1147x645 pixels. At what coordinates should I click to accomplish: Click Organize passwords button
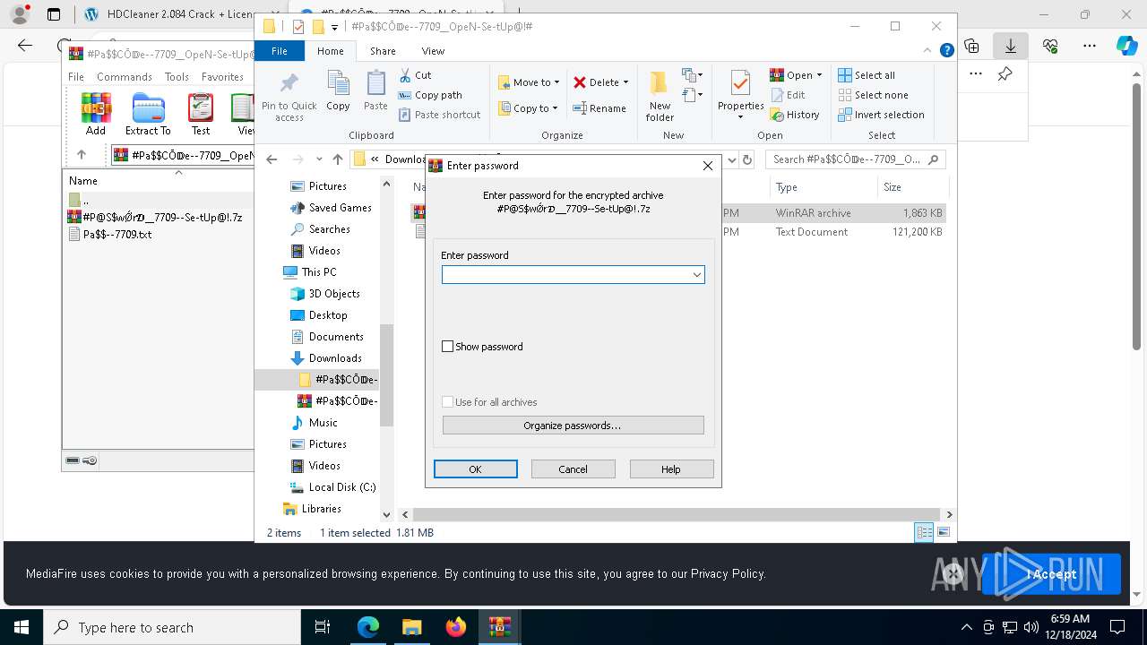tap(573, 426)
